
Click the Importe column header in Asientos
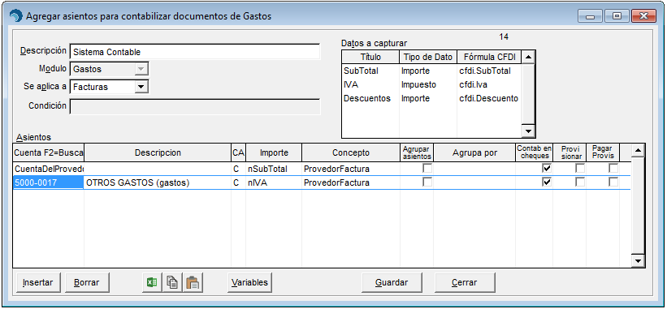tap(274, 152)
